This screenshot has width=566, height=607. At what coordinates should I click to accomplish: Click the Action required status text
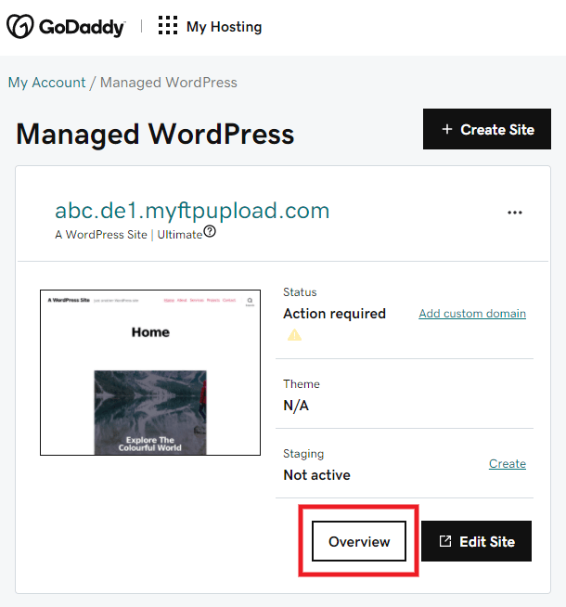pyautogui.click(x=335, y=314)
